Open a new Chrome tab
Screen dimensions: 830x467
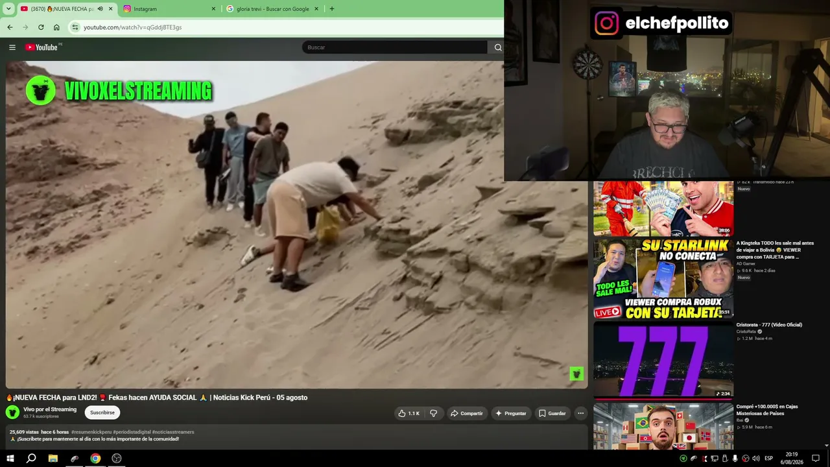tap(332, 9)
